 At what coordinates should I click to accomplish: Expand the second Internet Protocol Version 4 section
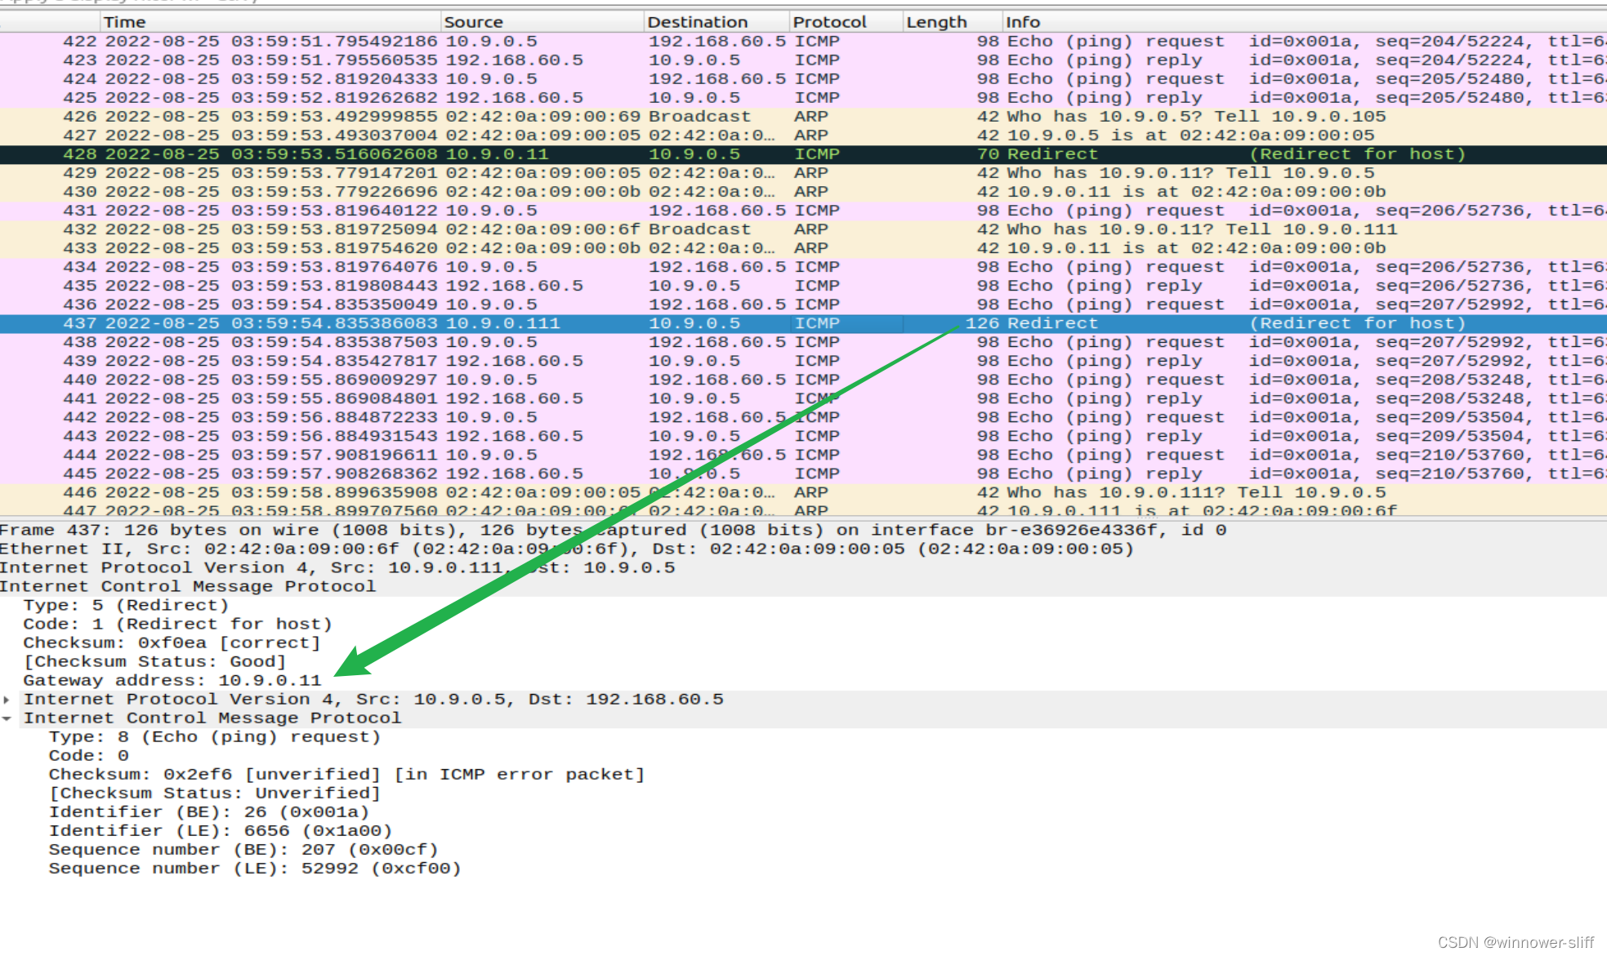pos(7,699)
